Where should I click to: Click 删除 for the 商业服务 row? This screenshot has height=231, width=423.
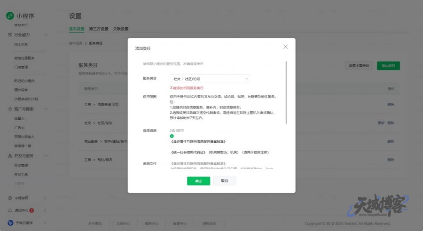click(x=391, y=141)
